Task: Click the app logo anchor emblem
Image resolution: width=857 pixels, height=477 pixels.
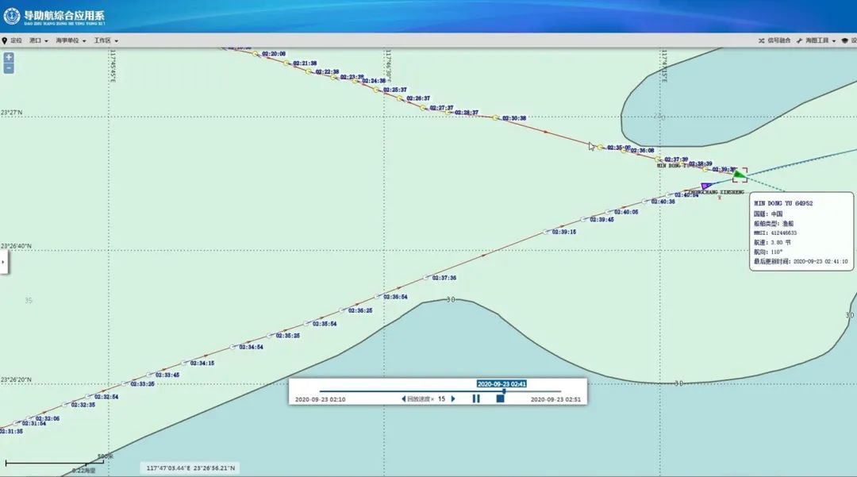Action: coord(11,17)
